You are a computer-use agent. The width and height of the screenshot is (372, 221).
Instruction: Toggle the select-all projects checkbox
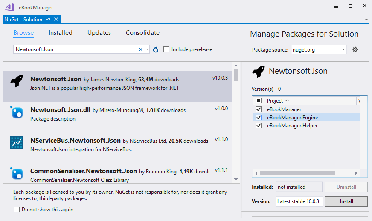(259, 100)
